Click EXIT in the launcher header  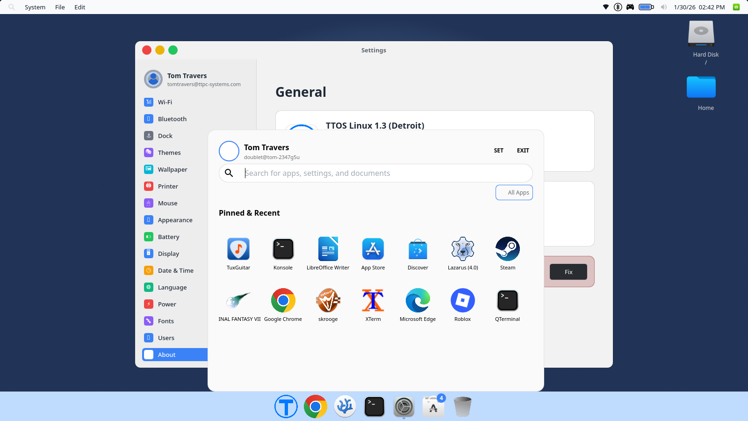click(x=523, y=151)
